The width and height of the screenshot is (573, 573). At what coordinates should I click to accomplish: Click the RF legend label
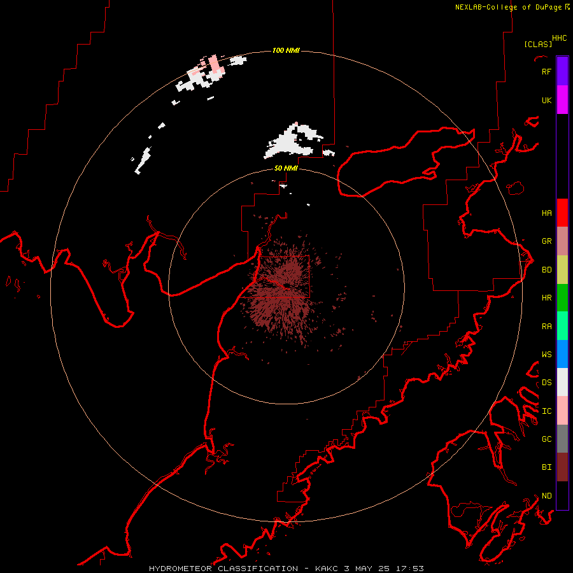[546, 71]
